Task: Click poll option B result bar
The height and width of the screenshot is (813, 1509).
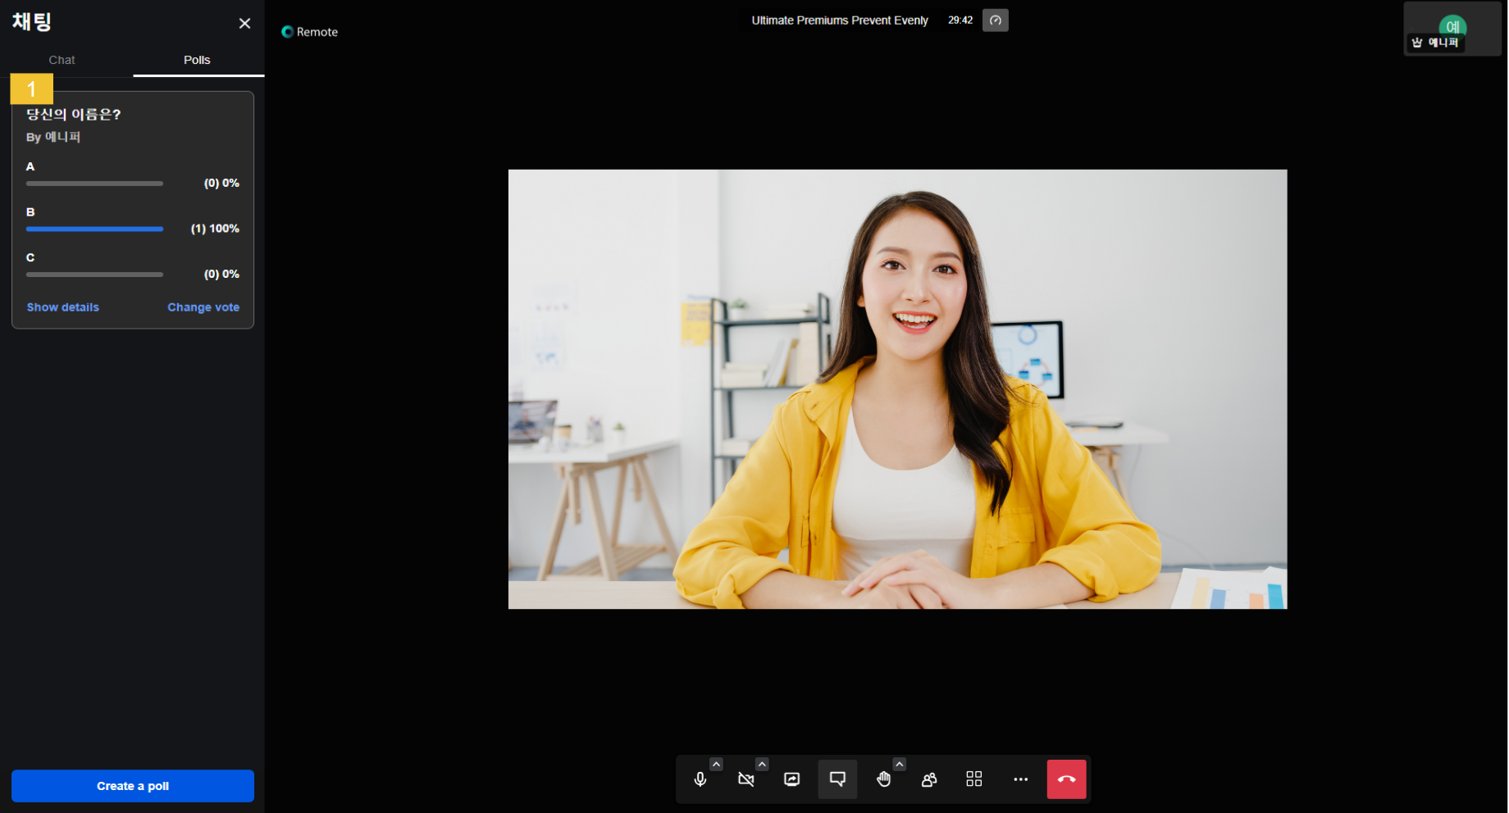Action: (x=94, y=229)
